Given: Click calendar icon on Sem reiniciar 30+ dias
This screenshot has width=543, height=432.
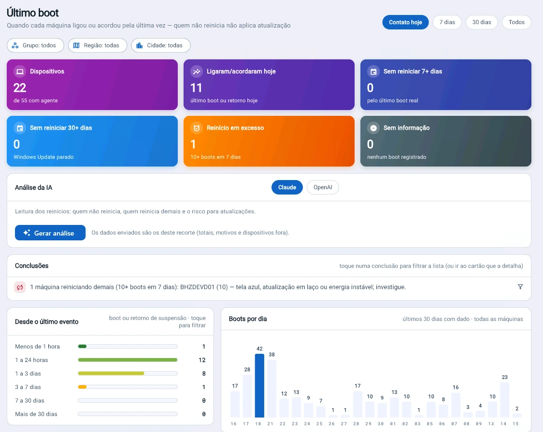Looking at the screenshot, I should [x=20, y=128].
